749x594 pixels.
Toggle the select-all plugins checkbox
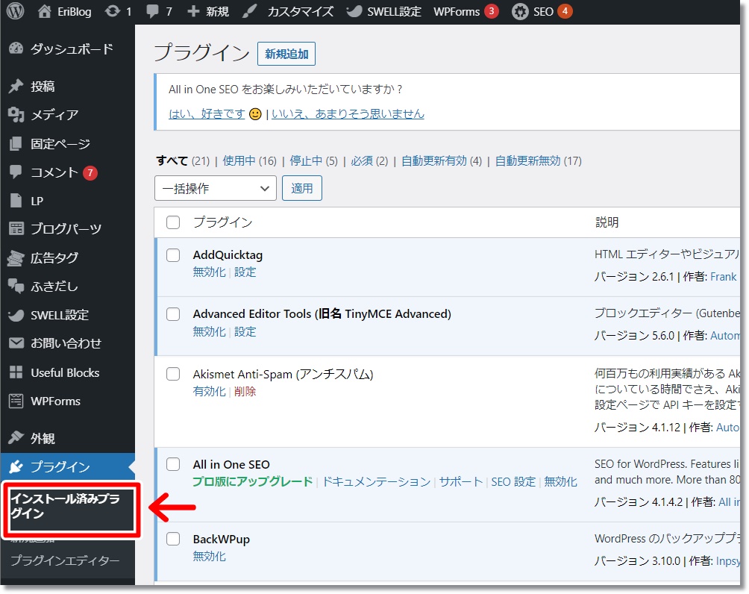[173, 222]
